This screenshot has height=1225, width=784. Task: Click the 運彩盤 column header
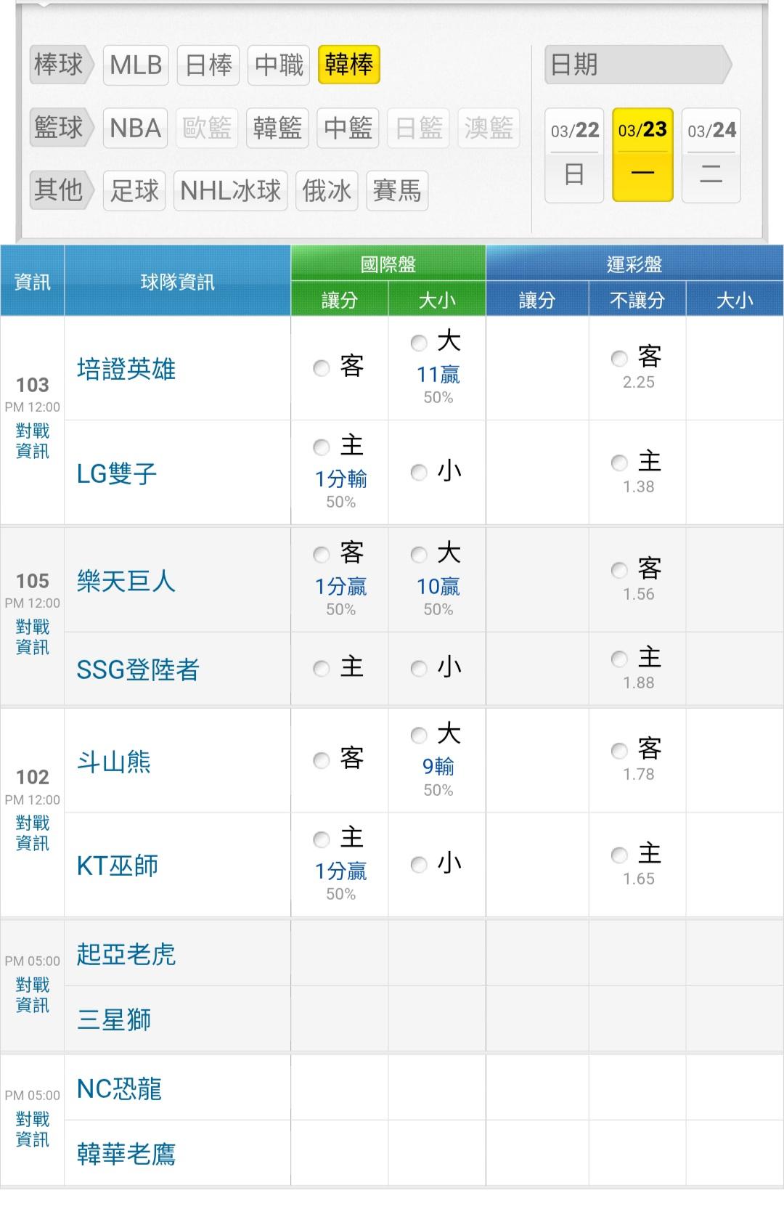[x=634, y=264]
